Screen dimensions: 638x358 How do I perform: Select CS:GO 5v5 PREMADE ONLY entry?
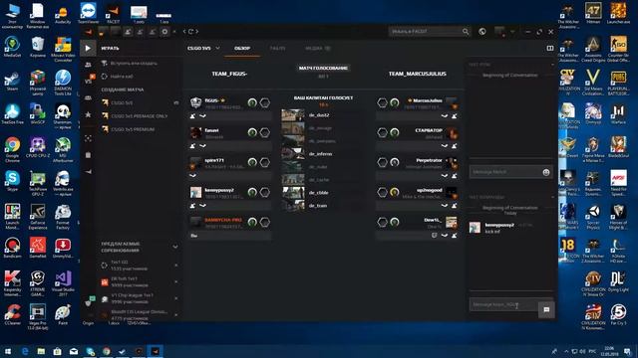(x=140, y=116)
